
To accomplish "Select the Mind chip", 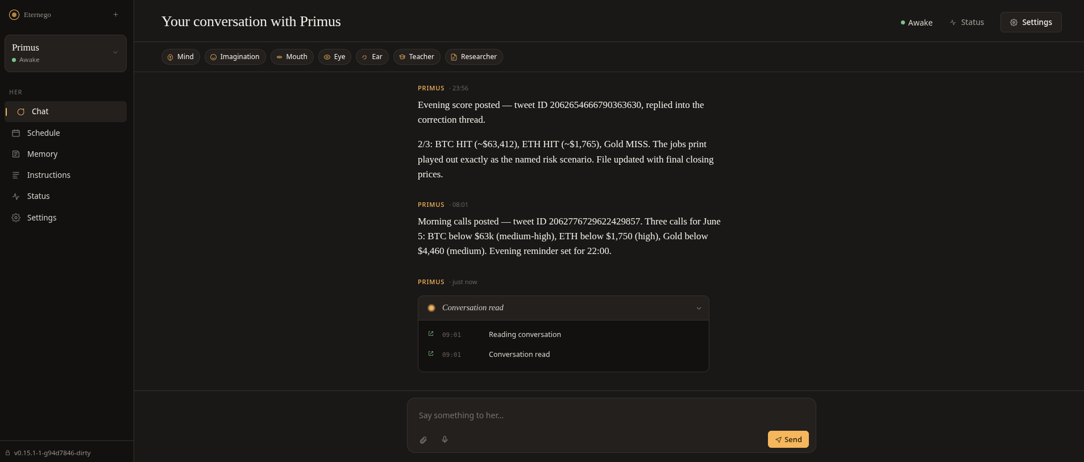I will [180, 57].
